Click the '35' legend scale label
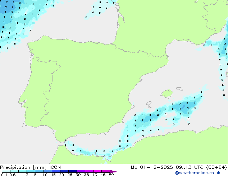 (x=86, y=175)
